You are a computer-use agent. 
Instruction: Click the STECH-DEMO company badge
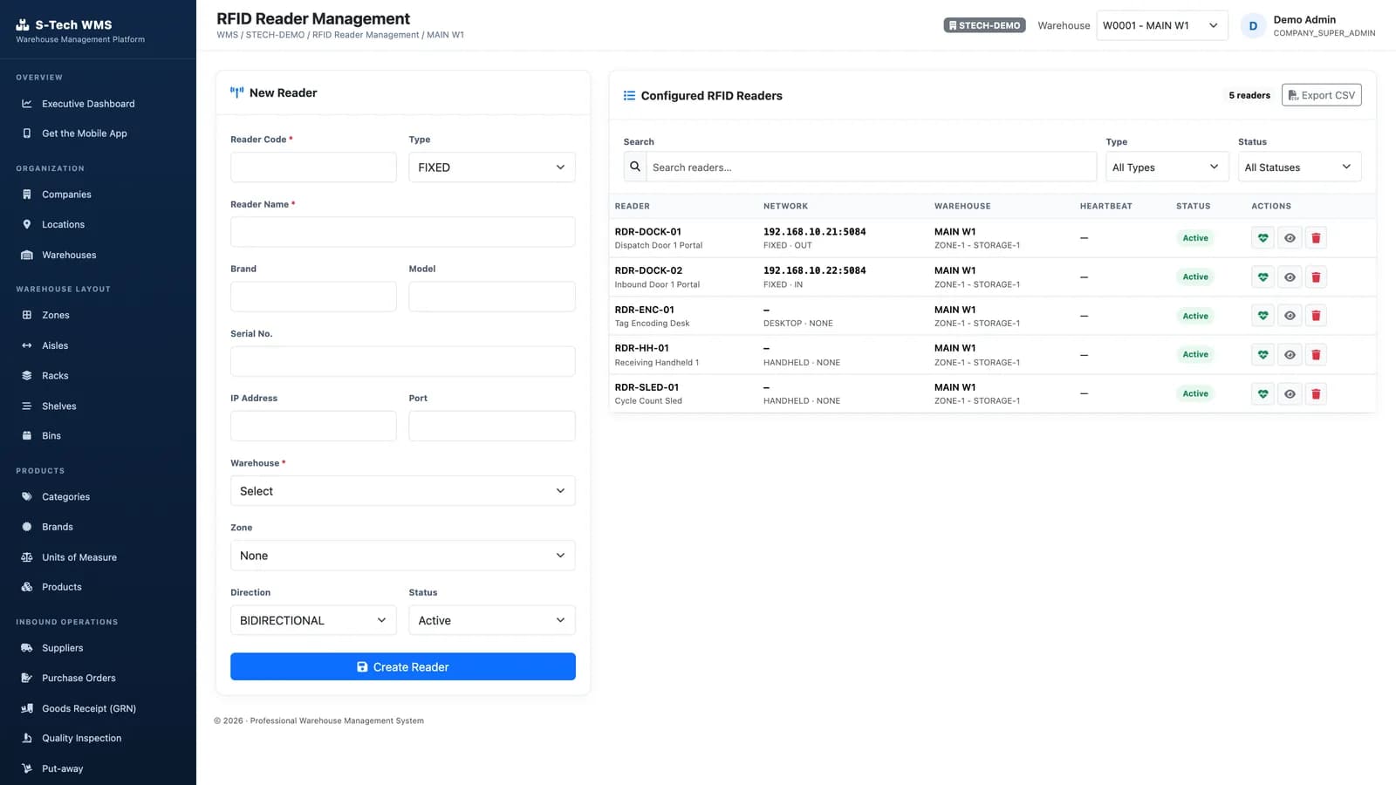click(x=984, y=25)
